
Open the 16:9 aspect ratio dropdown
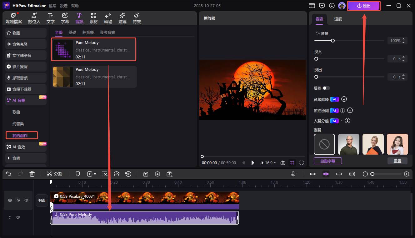[x=271, y=163]
